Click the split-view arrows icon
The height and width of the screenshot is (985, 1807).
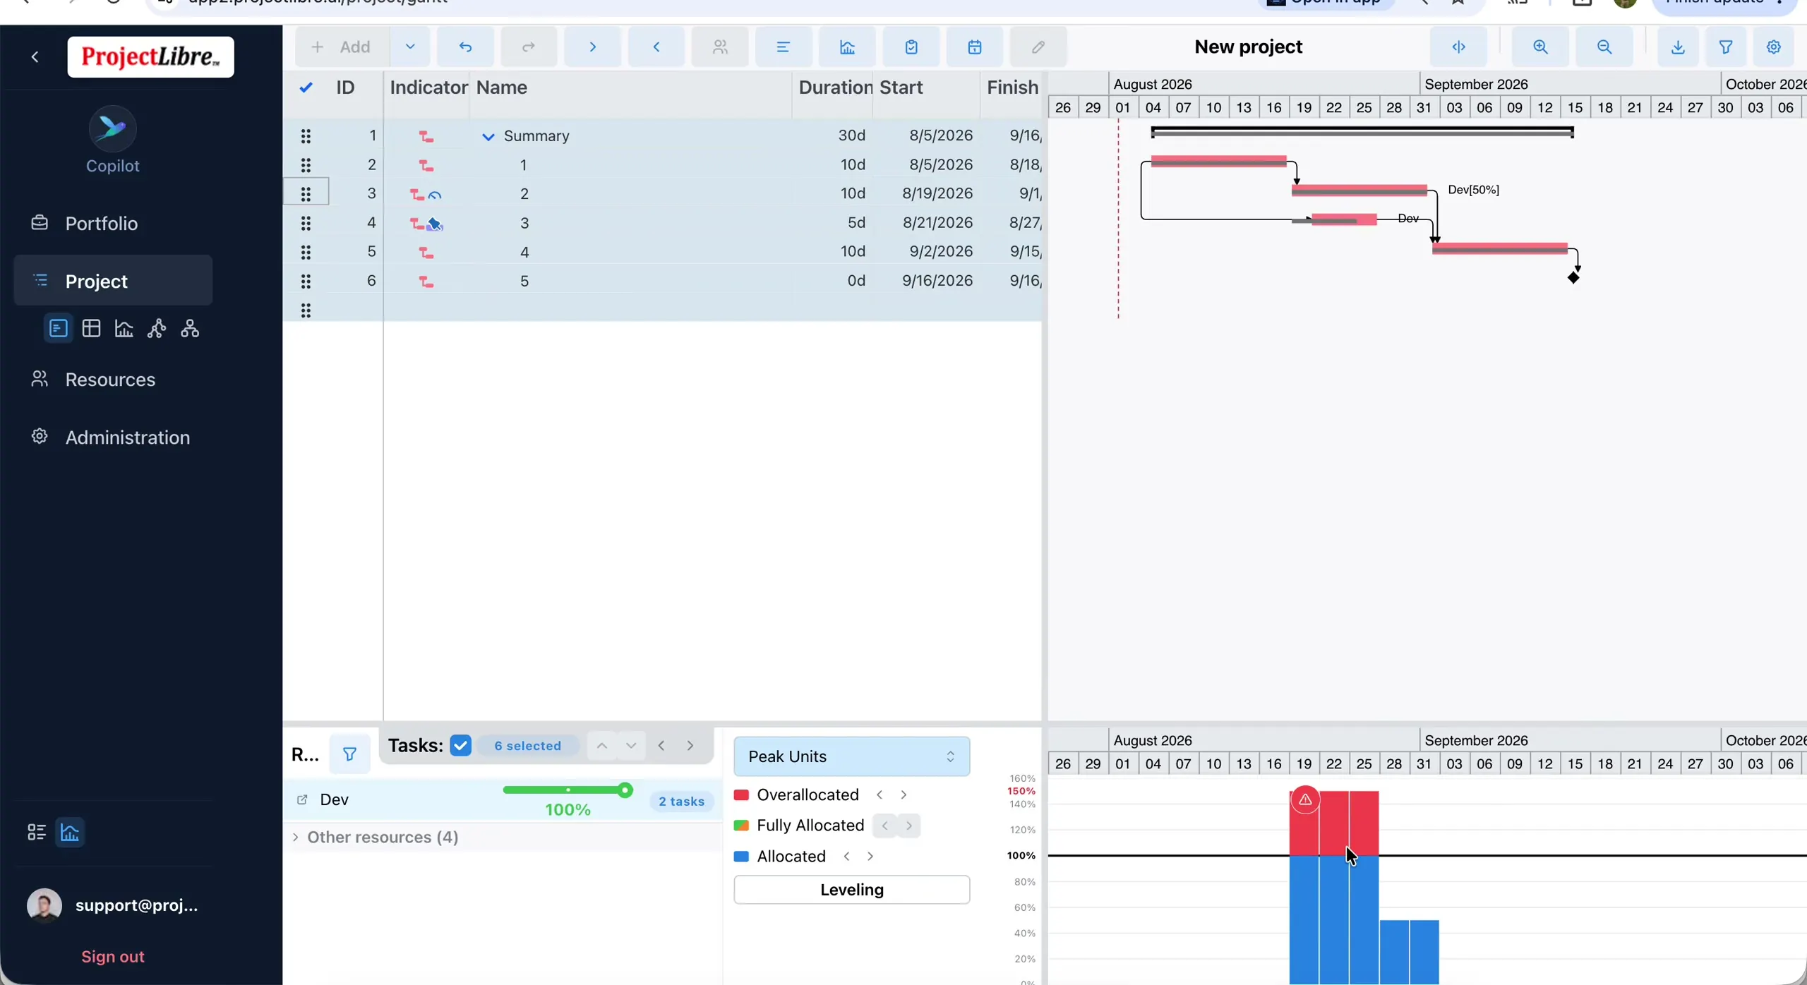pyautogui.click(x=1459, y=47)
